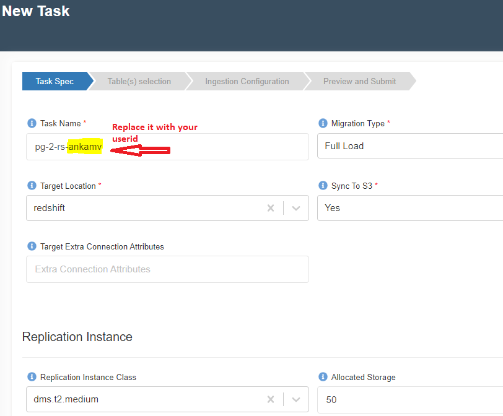Viewport: 503px width, 416px height.
Task: Click the Allocated Storage label
Action: click(364, 377)
